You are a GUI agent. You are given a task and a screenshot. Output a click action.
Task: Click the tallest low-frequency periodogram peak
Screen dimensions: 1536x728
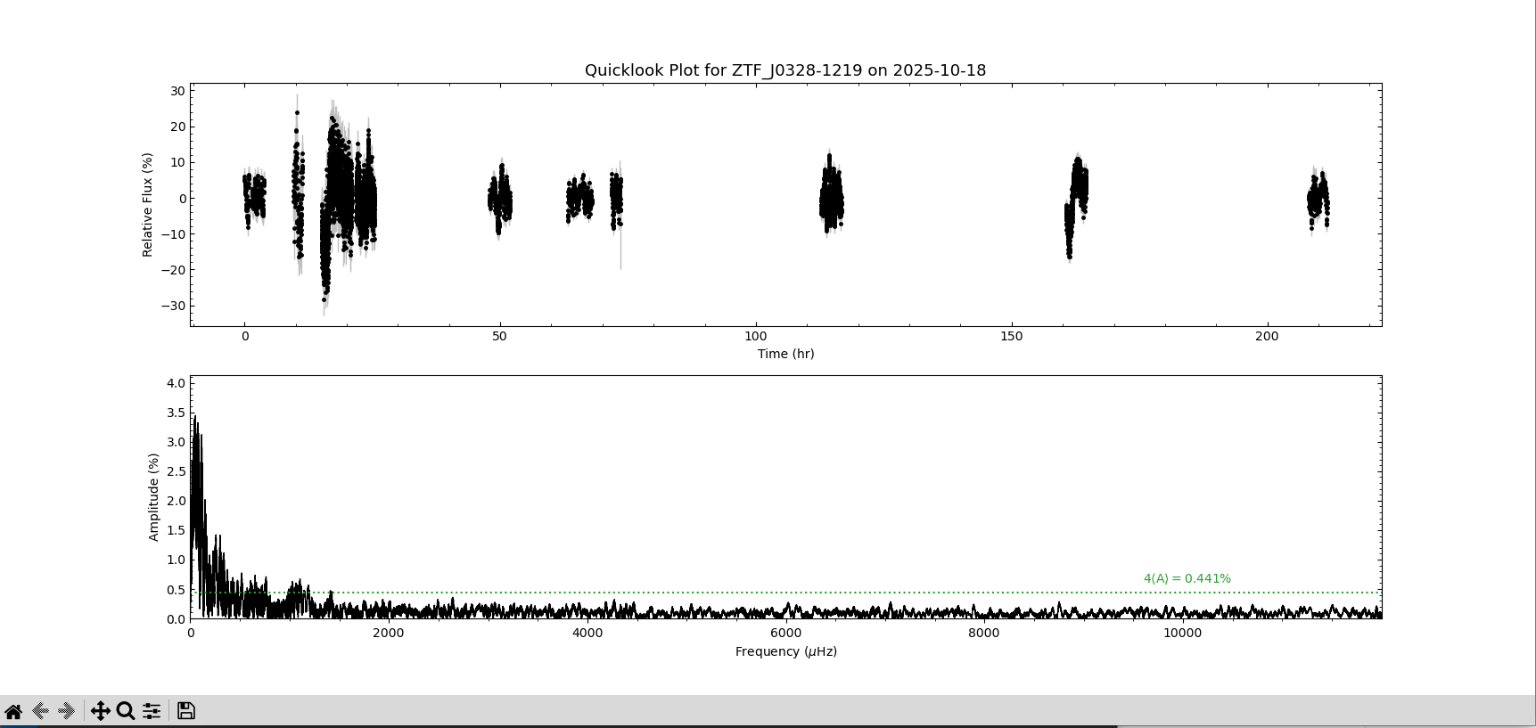click(x=194, y=419)
